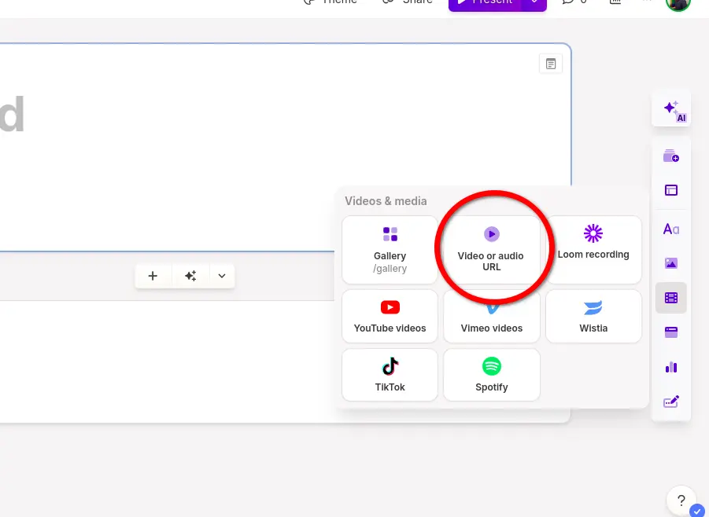Open the forms and buttons panel icon
Image resolution: width=709 pixels, height=517 pixels.
[671, 401]
